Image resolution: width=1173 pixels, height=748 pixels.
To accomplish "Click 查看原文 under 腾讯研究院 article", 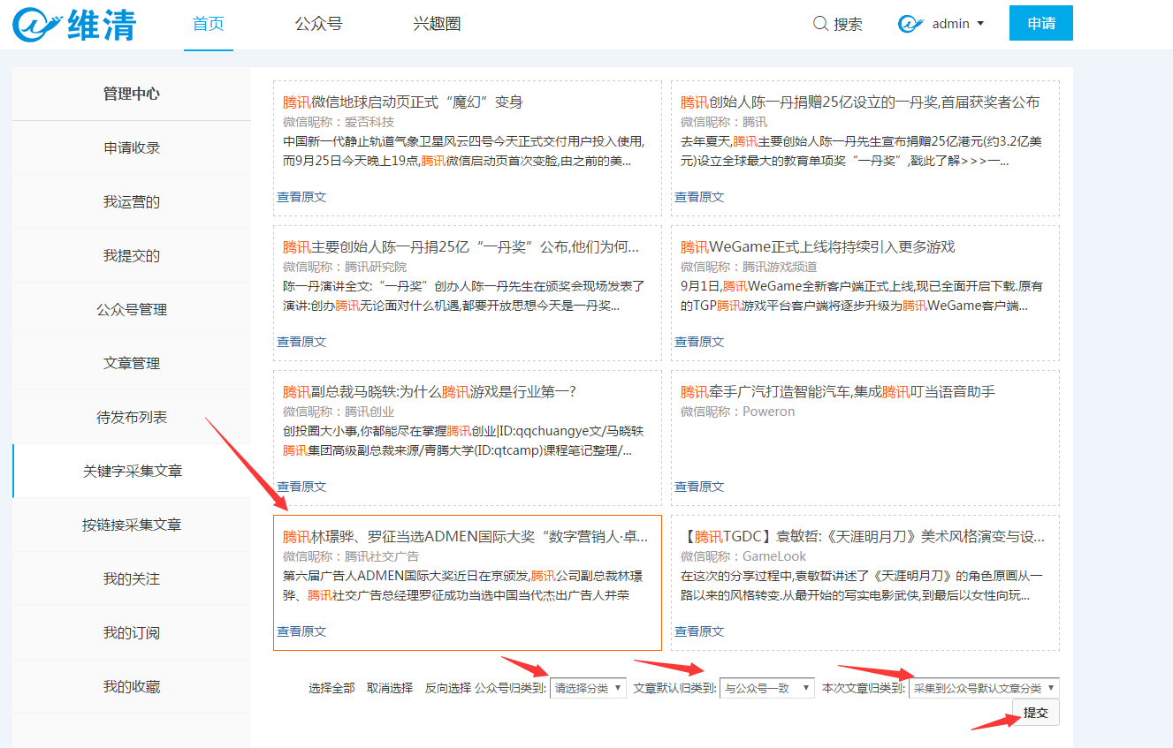I will tap(301, 342).
